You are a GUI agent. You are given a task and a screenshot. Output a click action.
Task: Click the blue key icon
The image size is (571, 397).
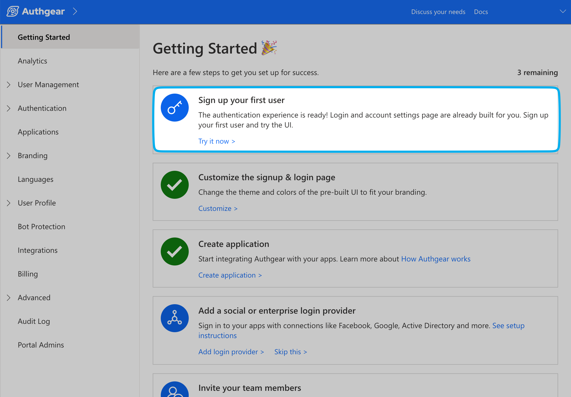pyautogui.click(x=175, y=108)
